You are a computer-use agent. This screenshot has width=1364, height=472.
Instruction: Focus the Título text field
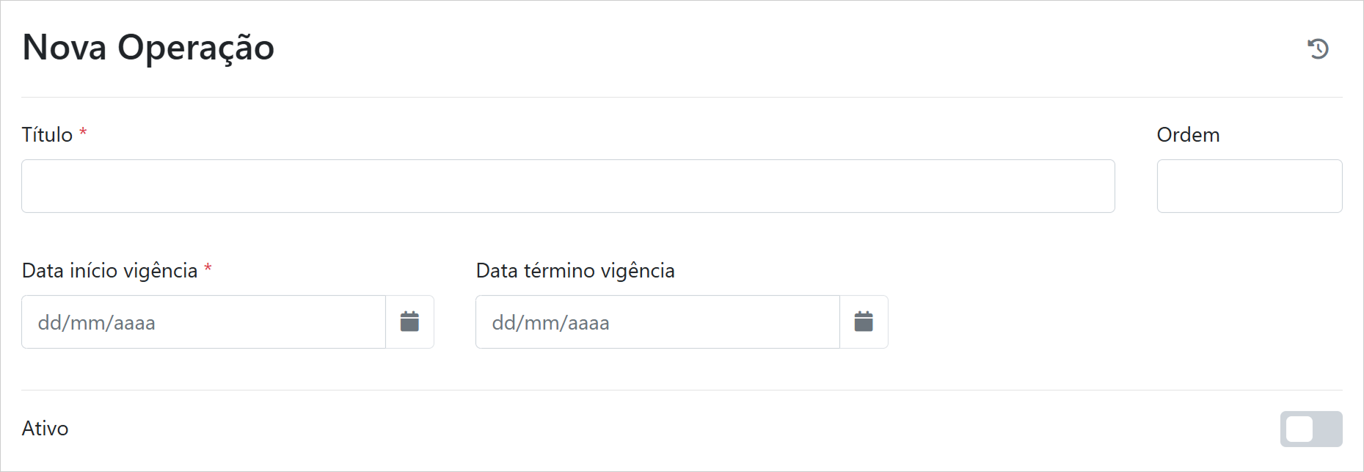pyautogui.click(x=567, y=186)
